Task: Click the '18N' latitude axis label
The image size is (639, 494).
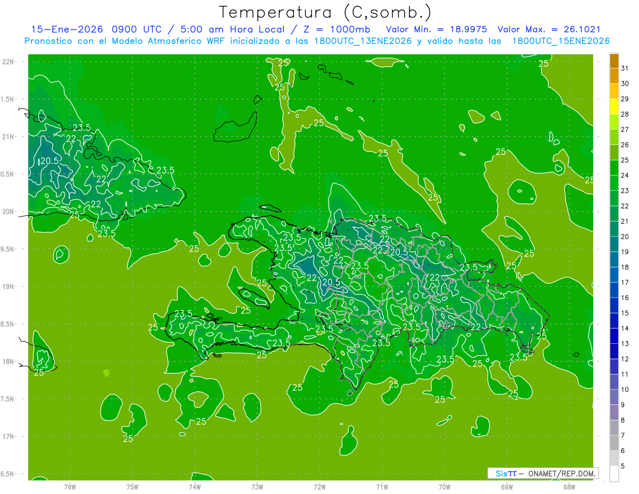Action: tap(9, 361)
